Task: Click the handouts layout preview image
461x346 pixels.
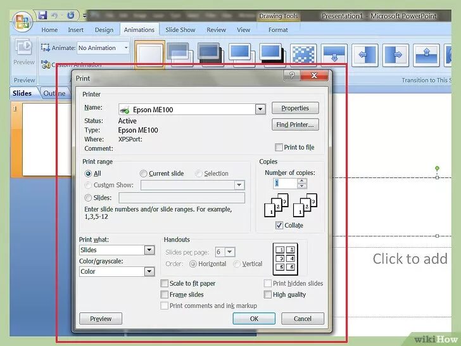Action: pyautogui.click(x=285, y=259)
